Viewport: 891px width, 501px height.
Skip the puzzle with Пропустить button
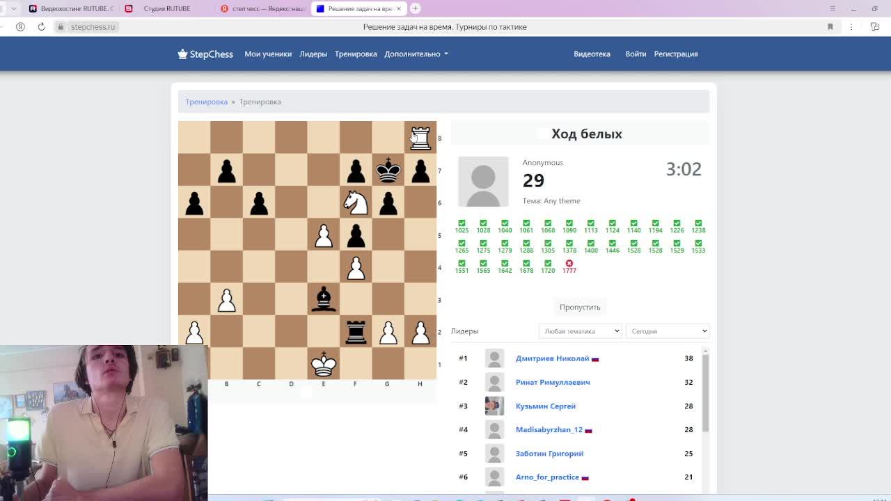pos(580,307)
